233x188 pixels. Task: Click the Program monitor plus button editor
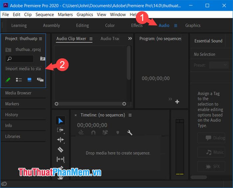click(x=177, y=102)
